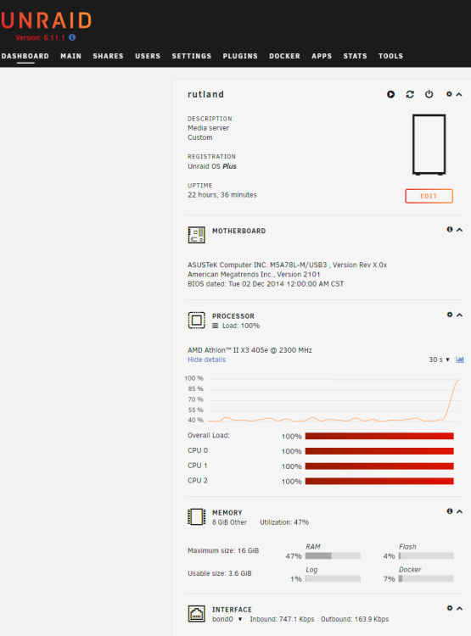
Task: Click the Inbound: 747.1 Kbps value
Action: click(282, 619)
